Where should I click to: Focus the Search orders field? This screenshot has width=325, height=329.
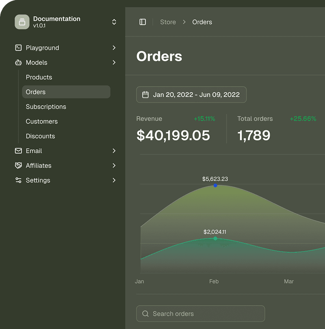[x=201, y=314]
